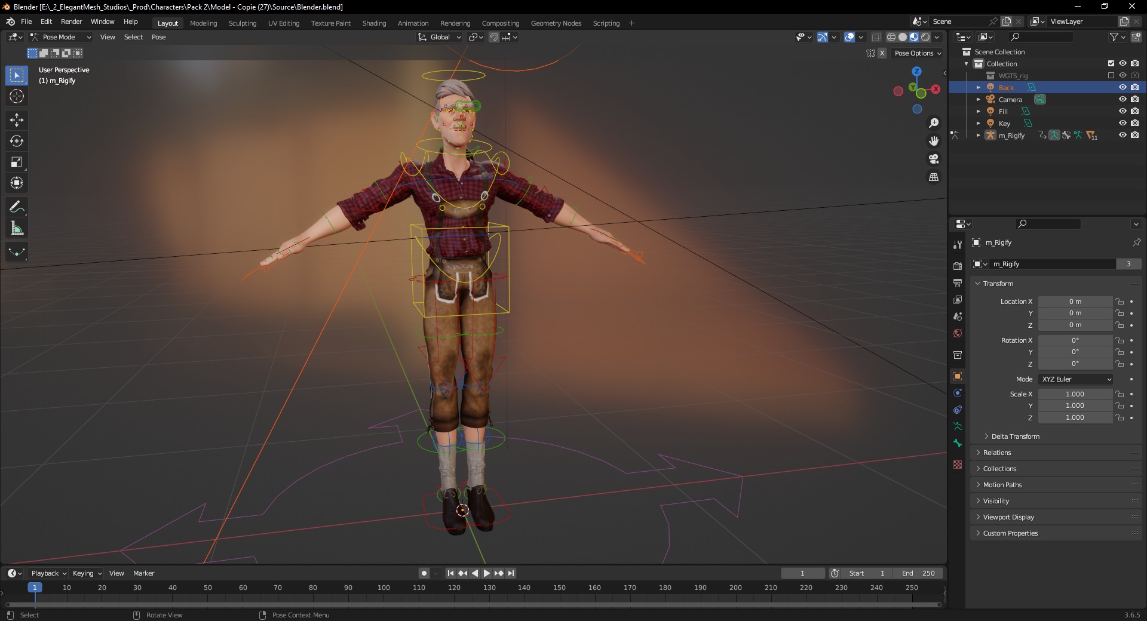The height and width of the screenshot is (621, 1147).
Task: Open the Window menu
Action: [x=102, y=21]
